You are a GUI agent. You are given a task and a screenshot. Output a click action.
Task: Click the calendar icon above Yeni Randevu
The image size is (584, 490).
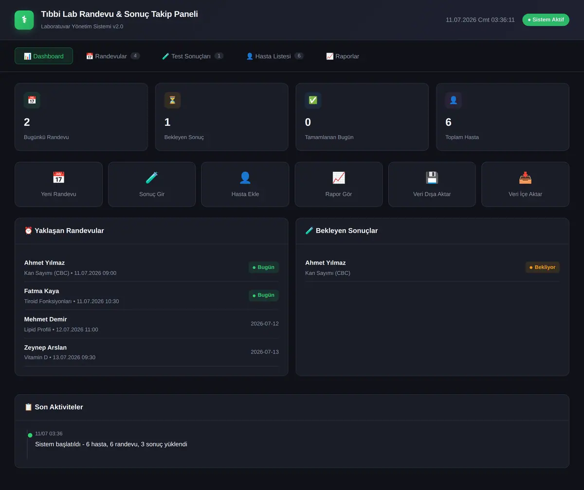tap(58, 178)
